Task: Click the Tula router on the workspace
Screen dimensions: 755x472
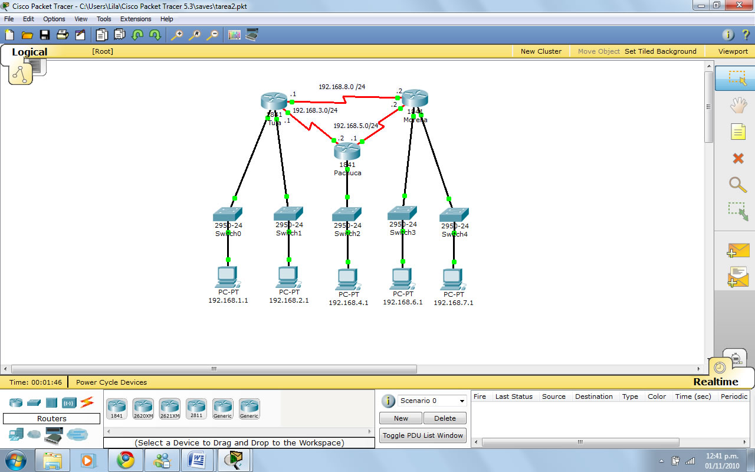Action: [x=274, y=101]
